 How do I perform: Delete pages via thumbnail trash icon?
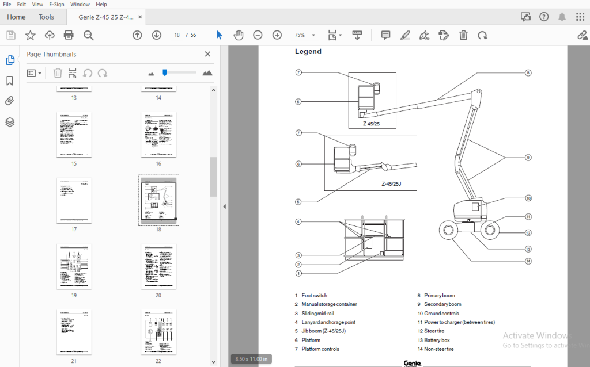pos(58,73)
